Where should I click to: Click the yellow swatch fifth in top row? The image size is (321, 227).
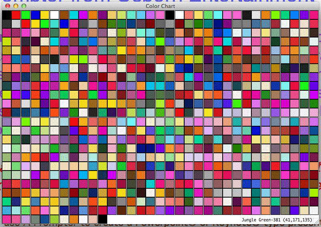tap(45, 15)
